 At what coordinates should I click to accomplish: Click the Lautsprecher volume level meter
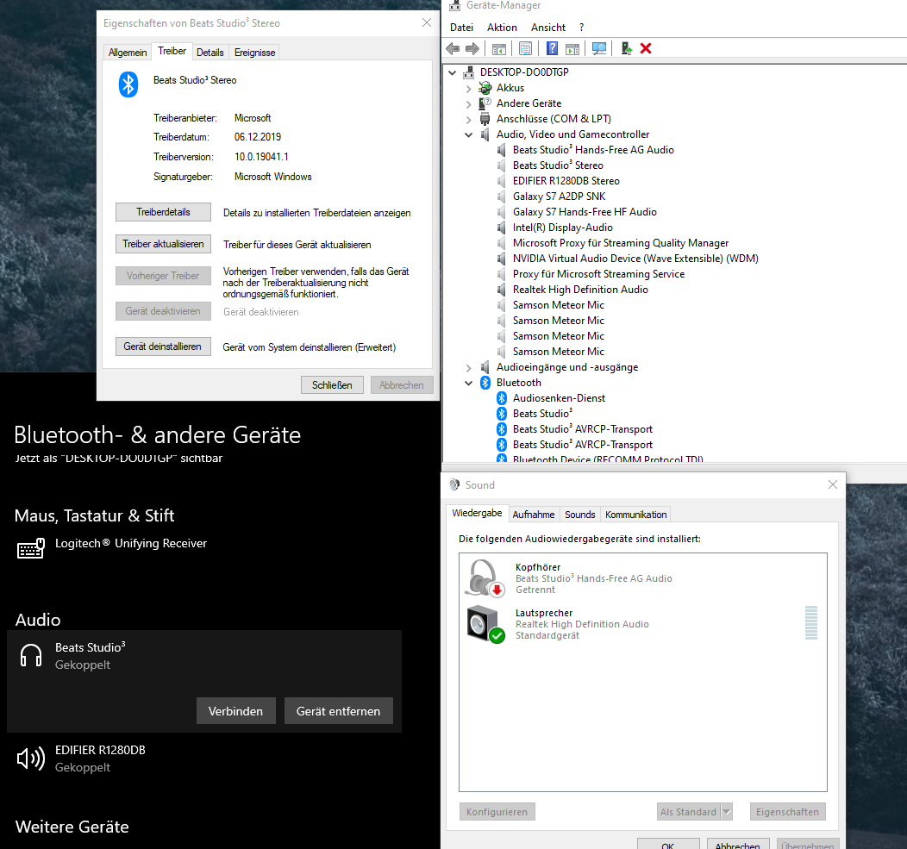811,623
